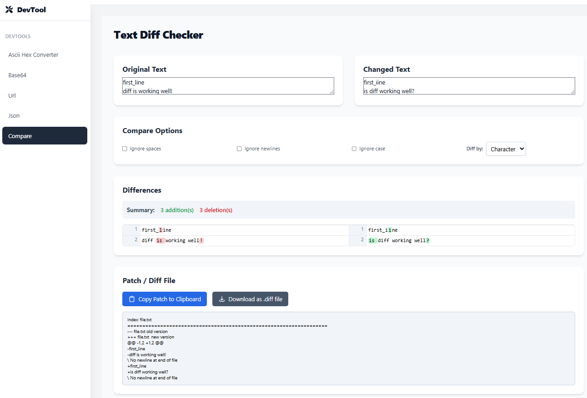587x398 pixels.
Task: Click inside the Original Text area
Action: 228,86
